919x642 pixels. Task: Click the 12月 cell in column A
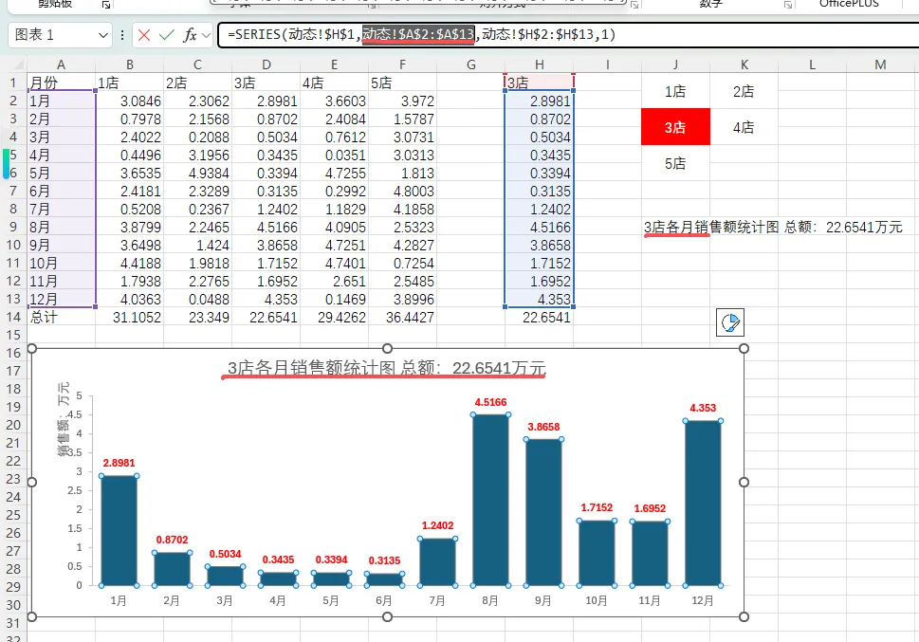(x=61, y=299)
